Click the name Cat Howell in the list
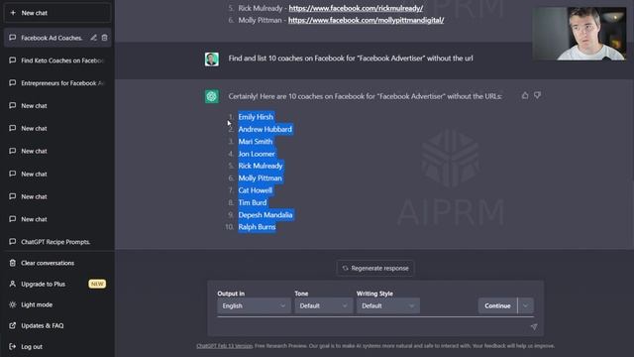 point(256,190)
